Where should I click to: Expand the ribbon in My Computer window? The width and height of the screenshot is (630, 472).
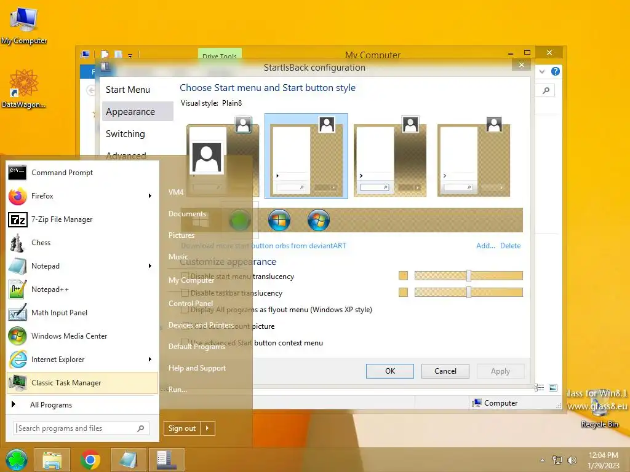[x=542, y=71]
